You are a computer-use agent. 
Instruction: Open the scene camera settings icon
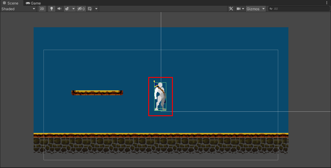click(x=239, y=9)
